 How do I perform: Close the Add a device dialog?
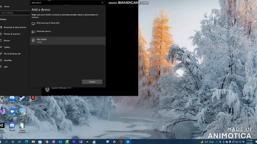click(102, 3)
